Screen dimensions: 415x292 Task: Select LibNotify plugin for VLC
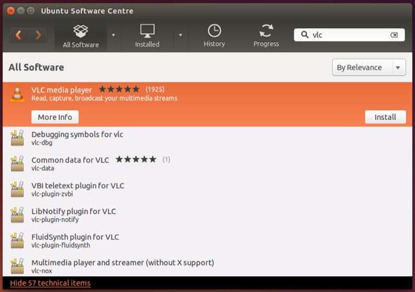tap(207, 215)
